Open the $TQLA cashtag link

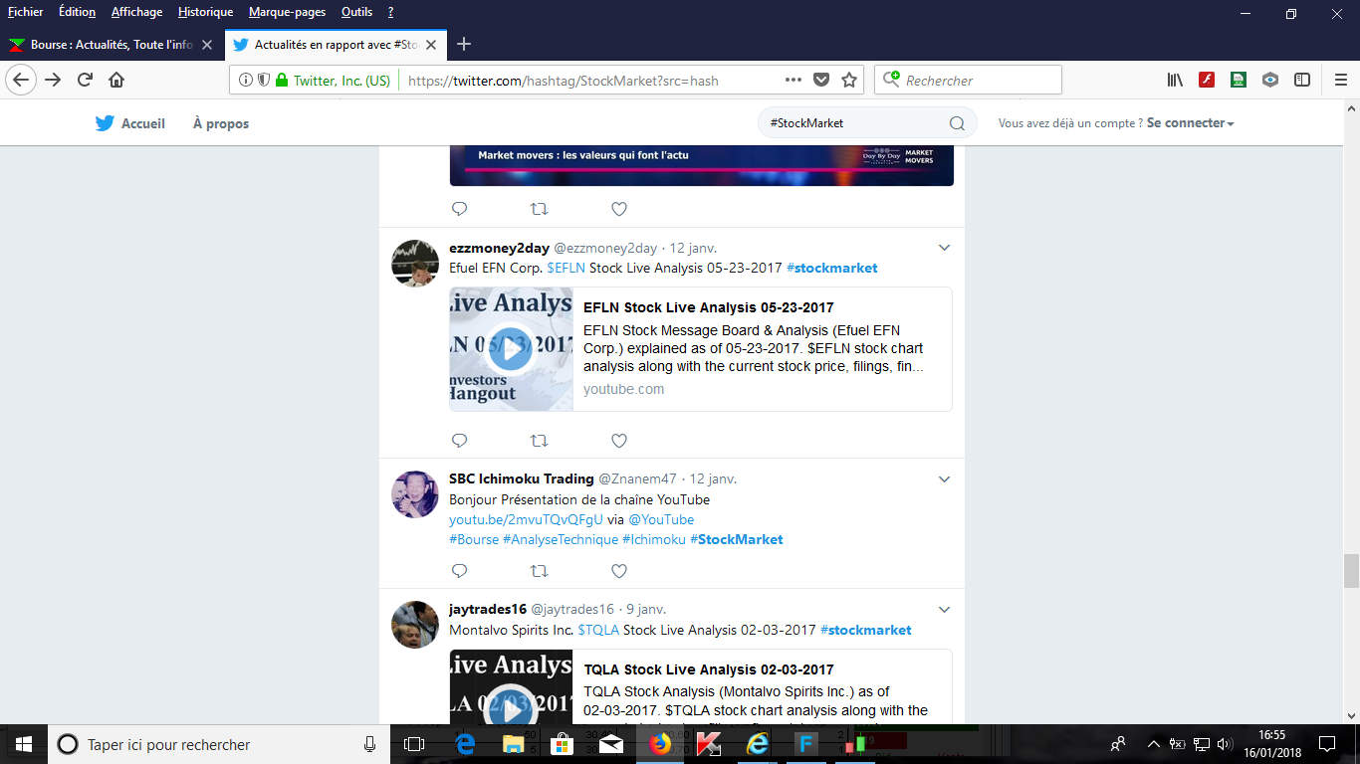point(598,630)
